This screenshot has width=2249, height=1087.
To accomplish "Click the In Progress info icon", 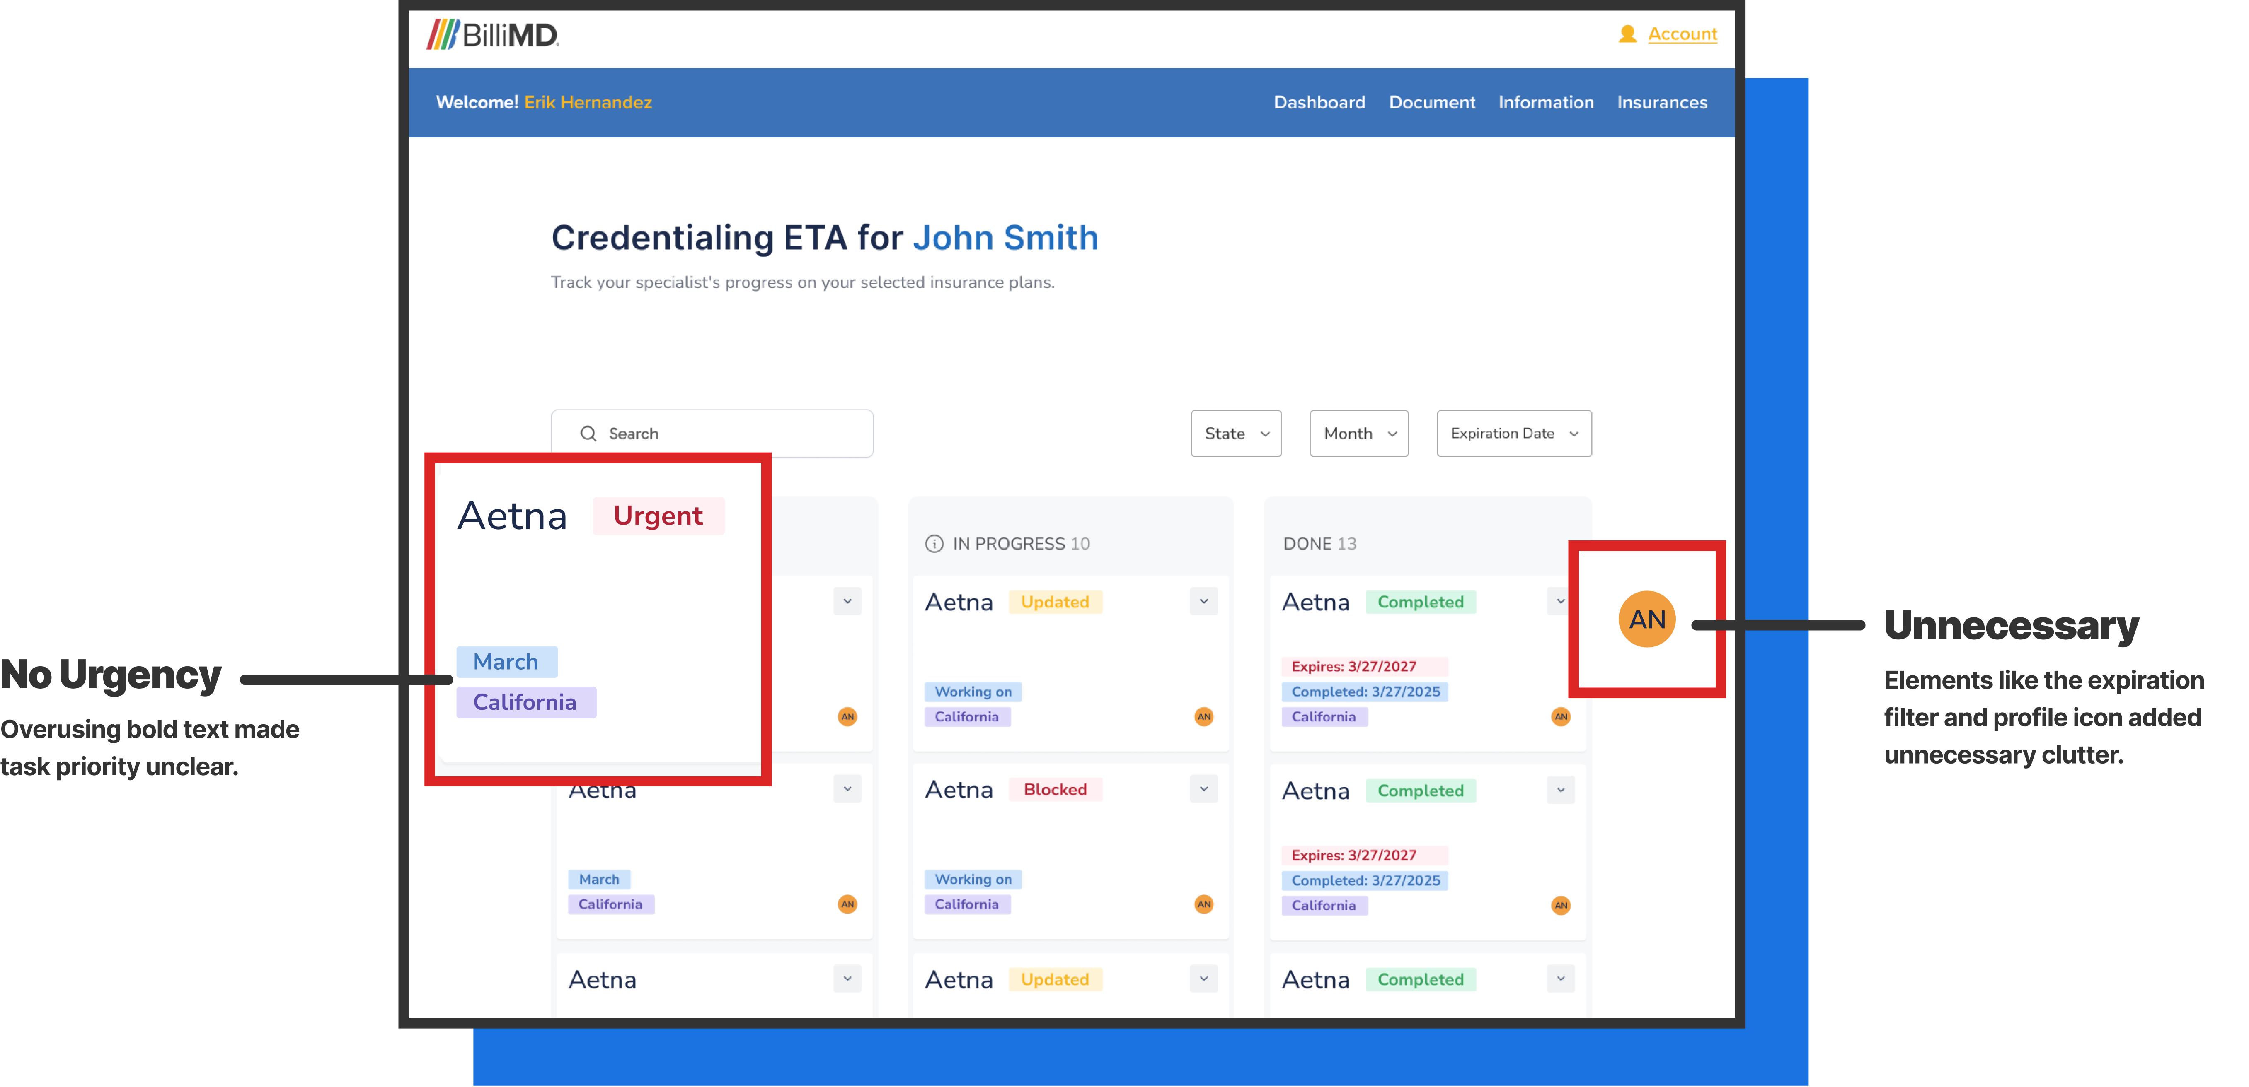I will pos(933,543).
